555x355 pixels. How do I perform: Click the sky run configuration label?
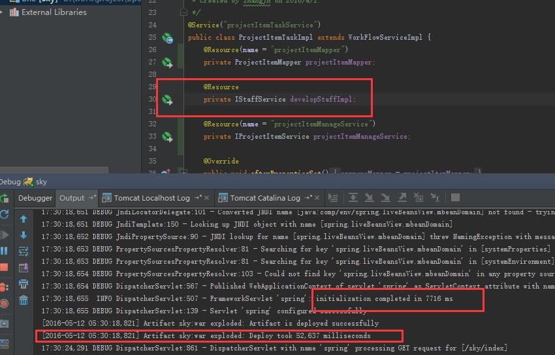[41, 182]
